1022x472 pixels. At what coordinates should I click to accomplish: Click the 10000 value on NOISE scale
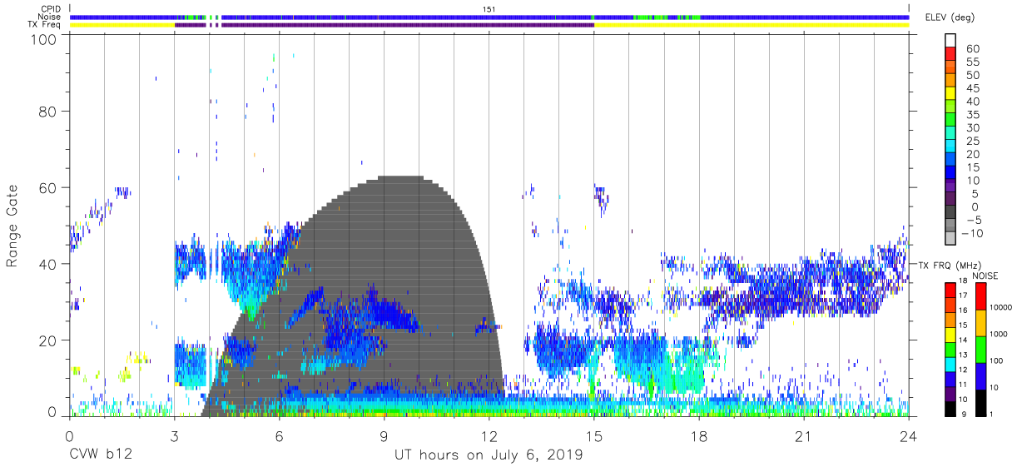[1001, 307]
